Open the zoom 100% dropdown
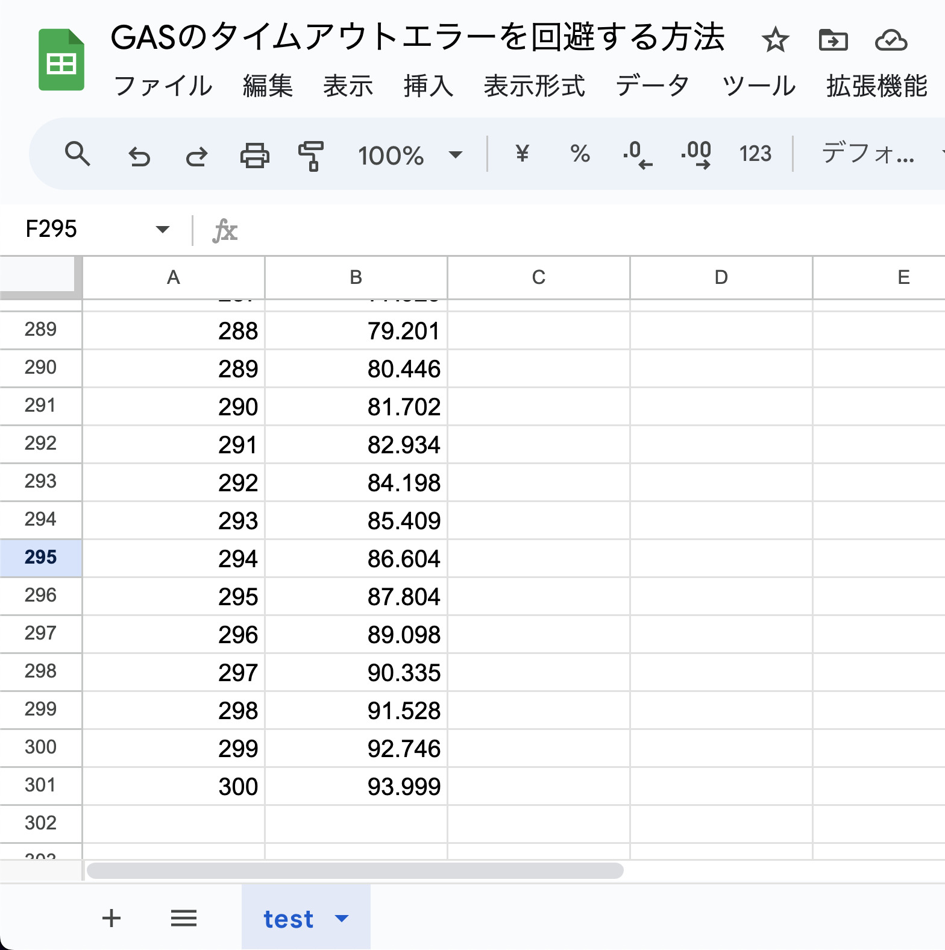The width and height of the screenshot is (945, 950). (x=410, y=155)
